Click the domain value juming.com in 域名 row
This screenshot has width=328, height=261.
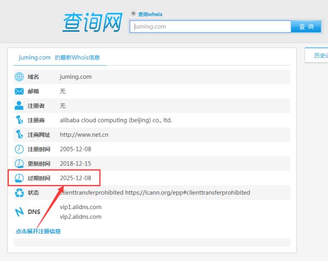pyautogui.click(x=76, y=77)
